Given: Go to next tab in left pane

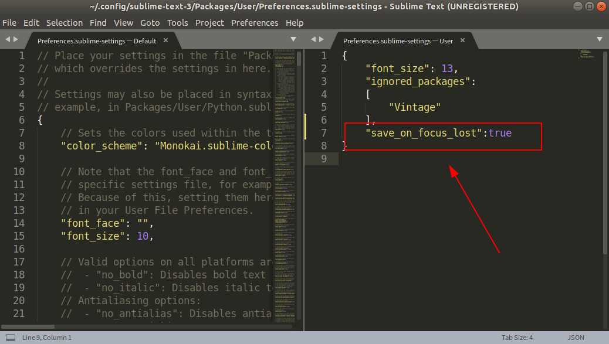Looking at the screenshot, I should point(15,39).
